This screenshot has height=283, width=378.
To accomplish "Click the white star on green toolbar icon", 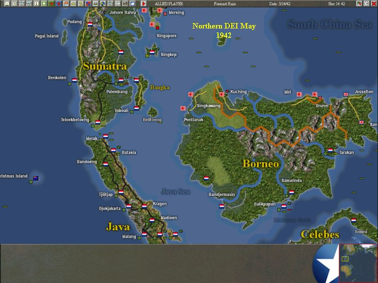I will click(x=44, y=3).
